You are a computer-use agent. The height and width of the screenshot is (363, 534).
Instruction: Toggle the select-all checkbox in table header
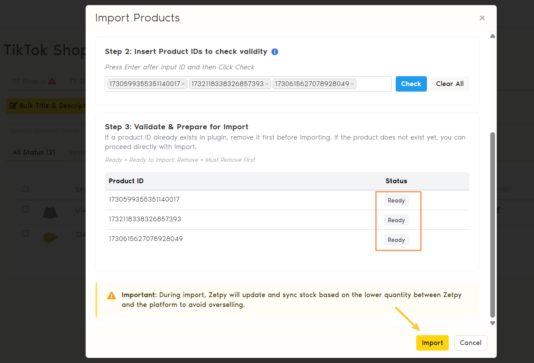25,189
